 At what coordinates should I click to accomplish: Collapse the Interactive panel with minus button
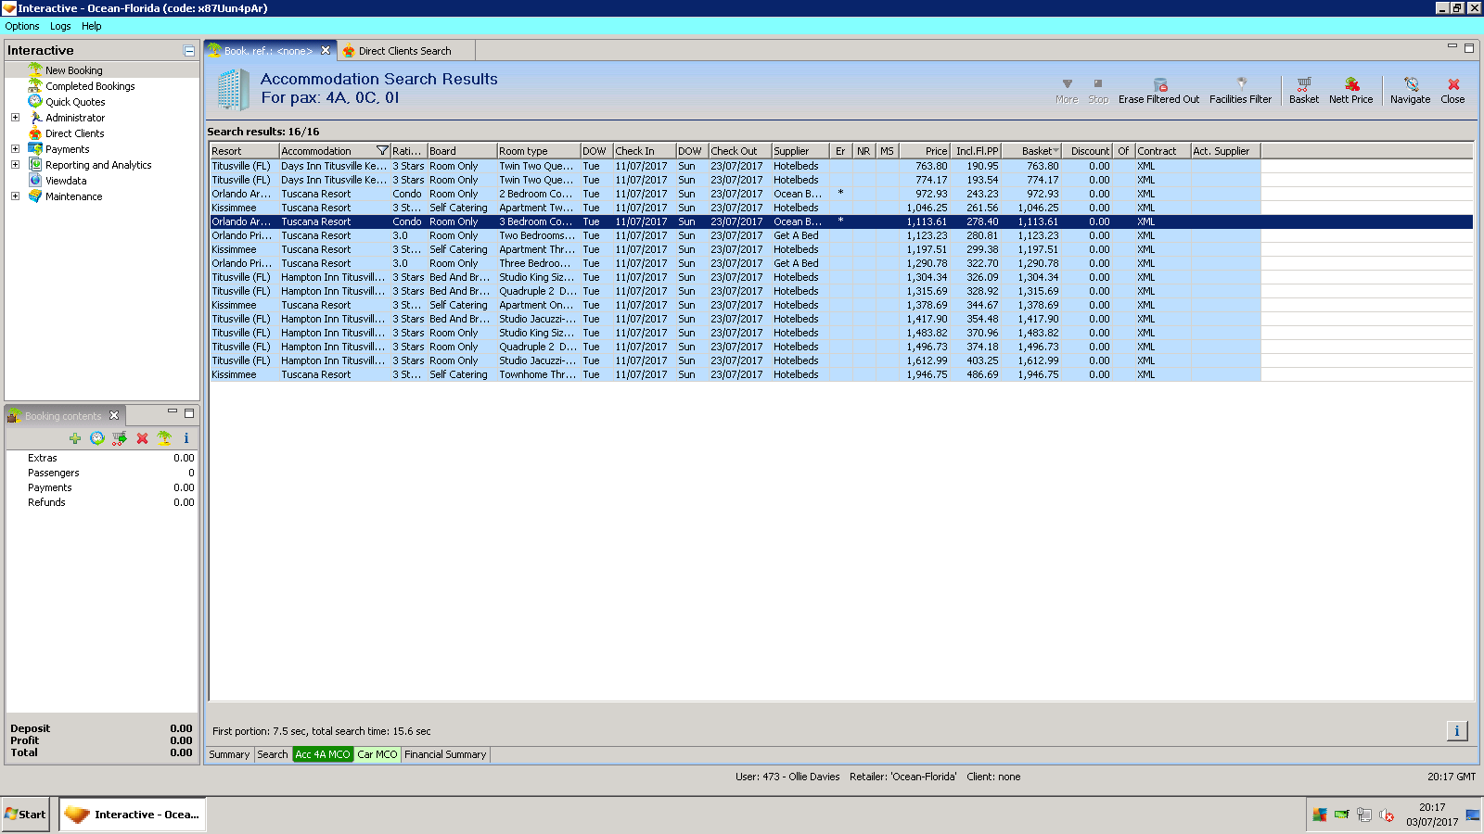189,51
